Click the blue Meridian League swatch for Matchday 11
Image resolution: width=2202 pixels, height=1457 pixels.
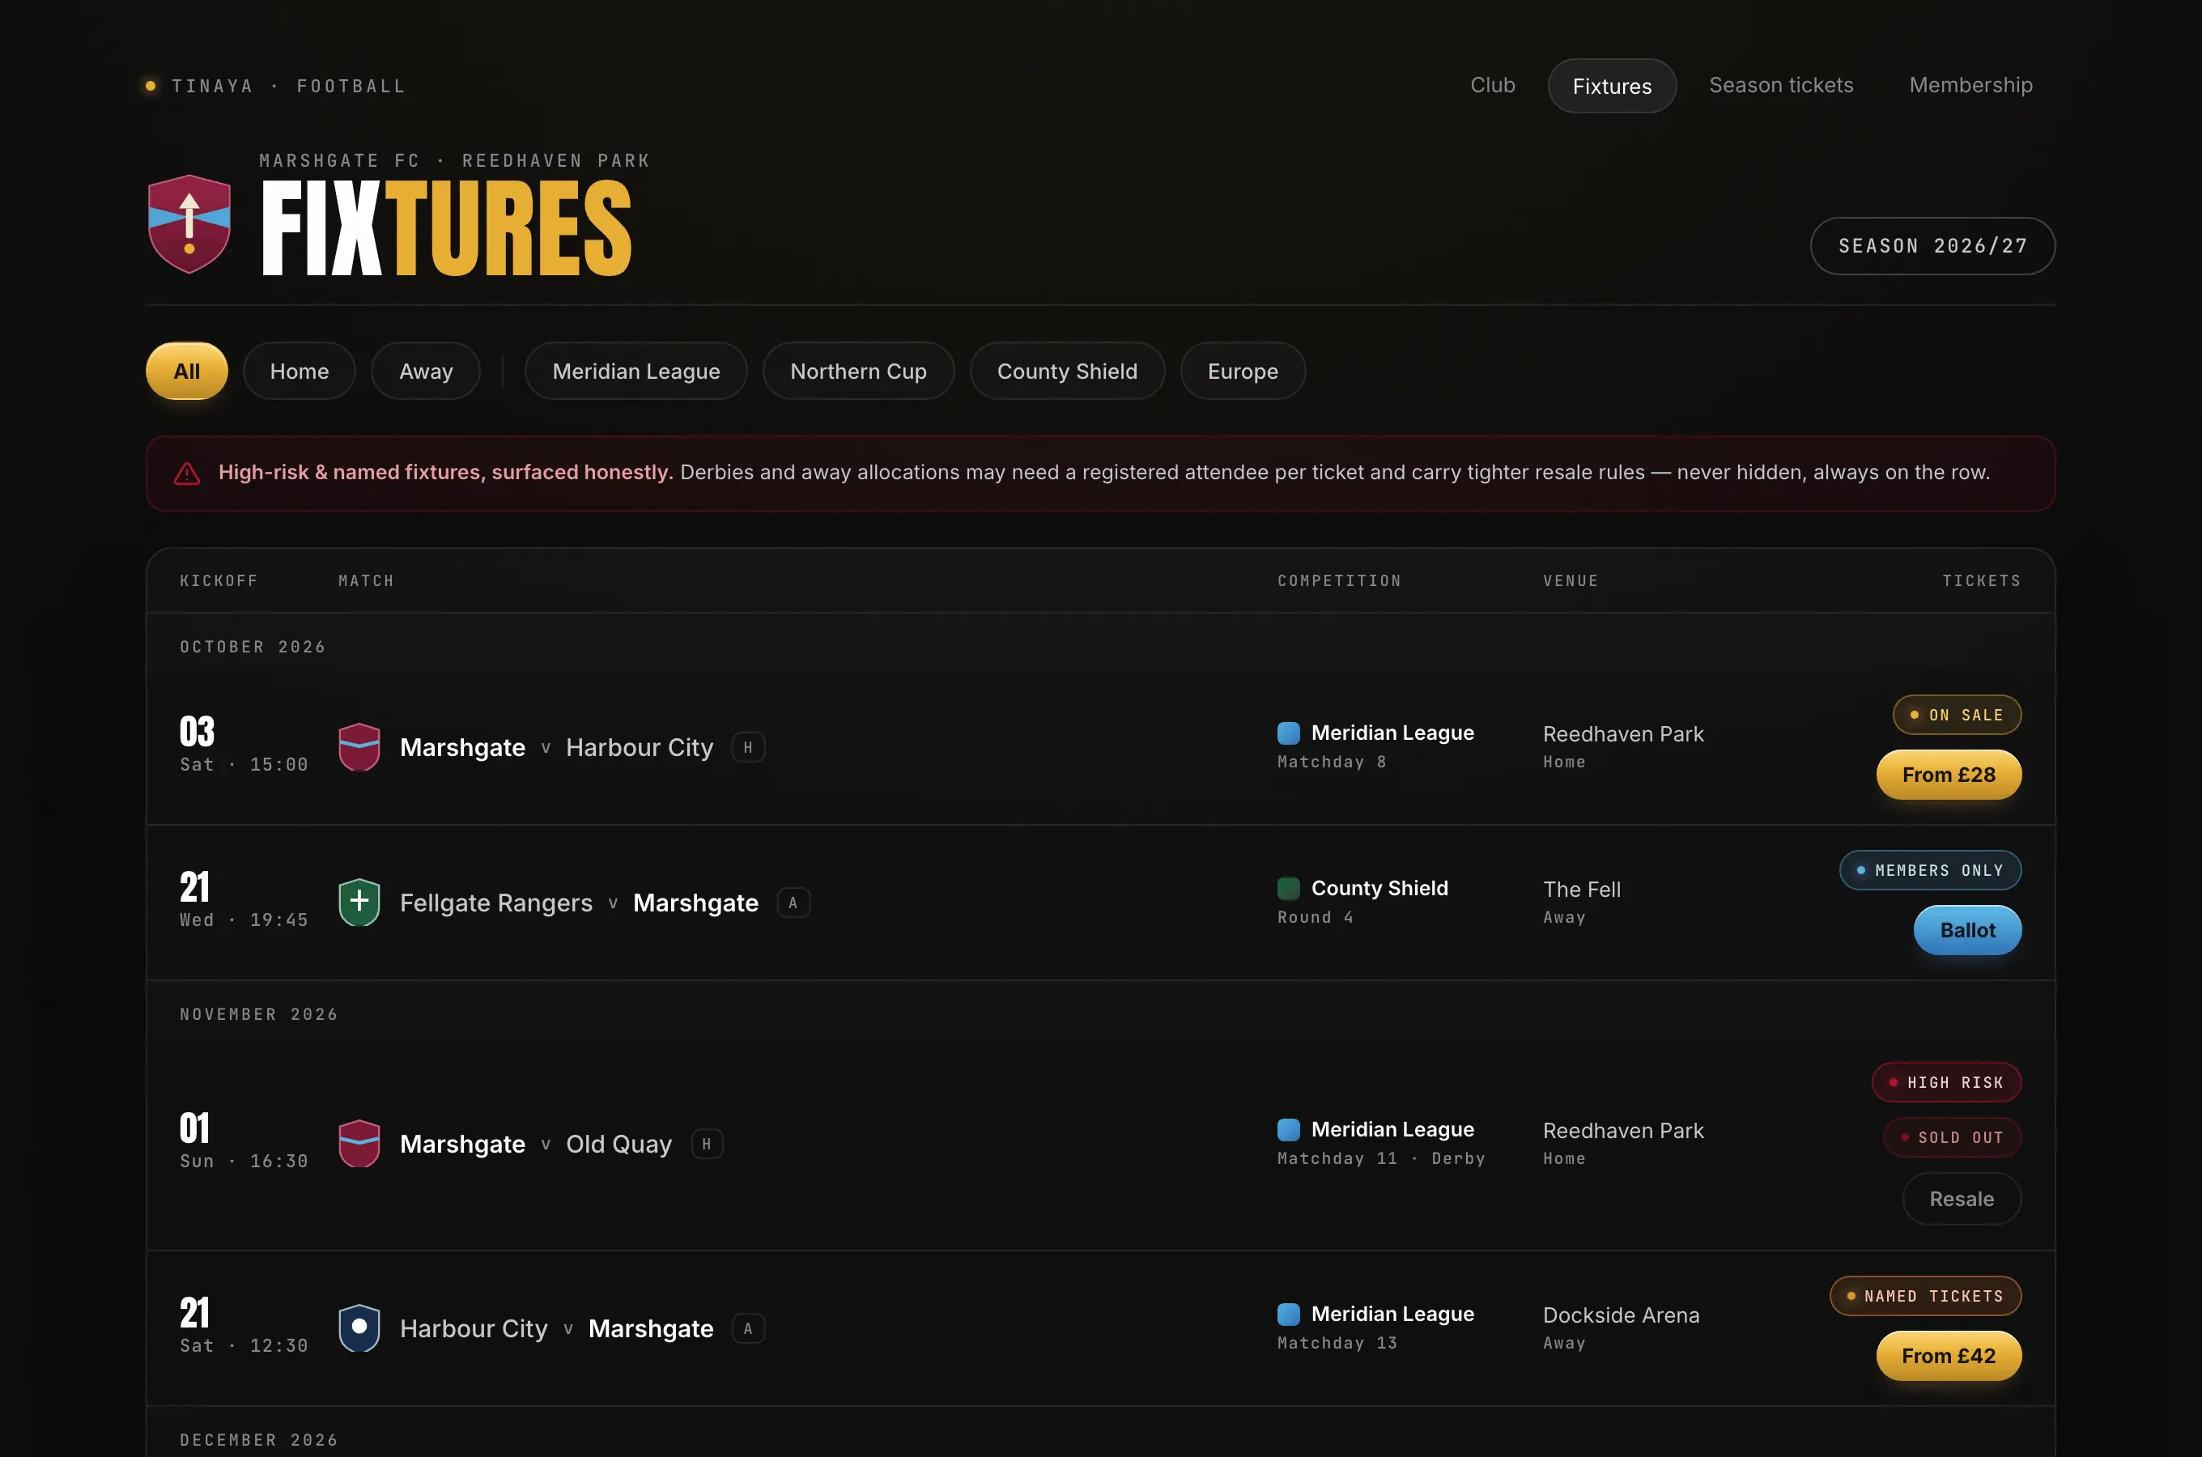[1289, 1130]
